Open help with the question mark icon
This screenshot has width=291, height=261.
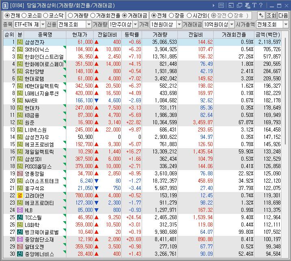coord(261,5)
